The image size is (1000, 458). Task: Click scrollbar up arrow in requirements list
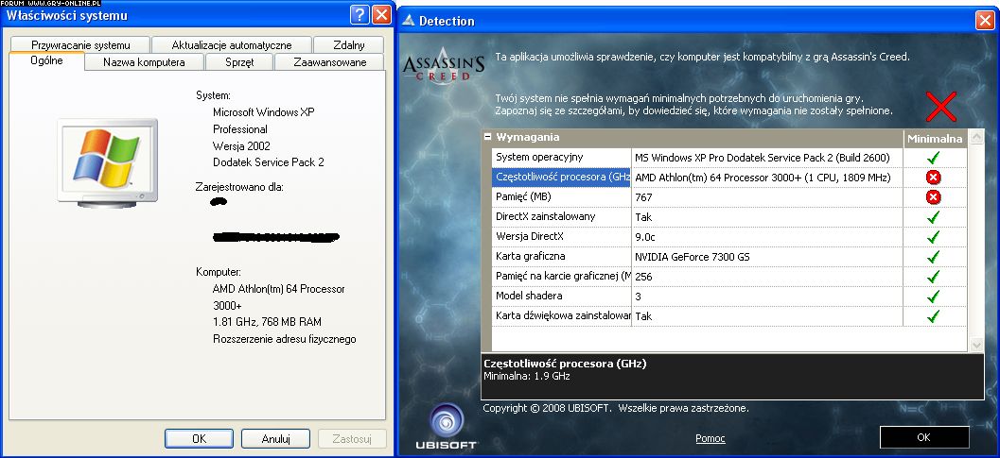coord(976,136)
